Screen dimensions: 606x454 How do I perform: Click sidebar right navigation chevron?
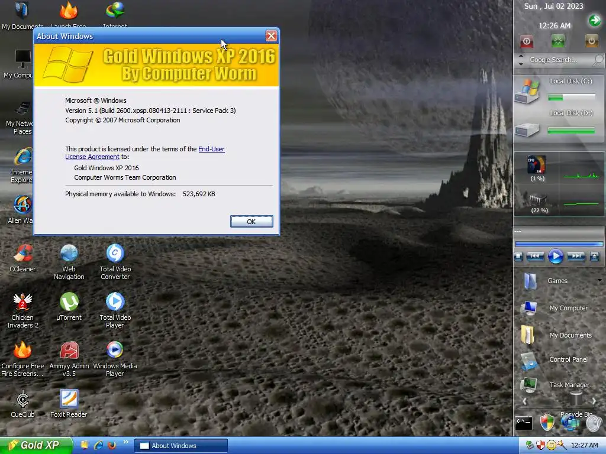coord(594,401)
